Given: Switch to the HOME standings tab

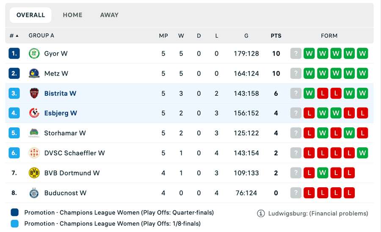Looking at the screenshot, I should click(x=72, y=15).
